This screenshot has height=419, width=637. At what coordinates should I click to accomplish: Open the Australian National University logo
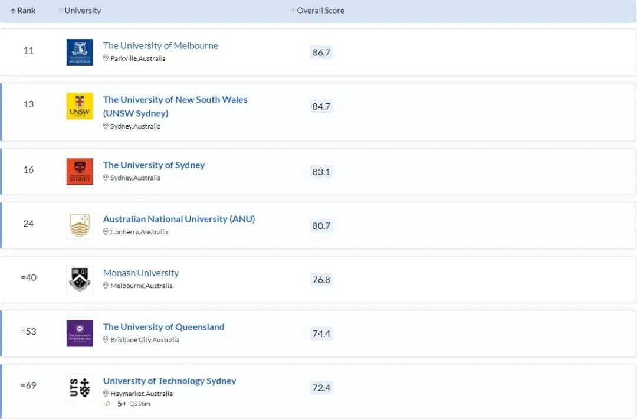(80, 225)
